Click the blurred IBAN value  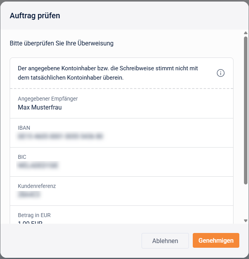[61, 136]
